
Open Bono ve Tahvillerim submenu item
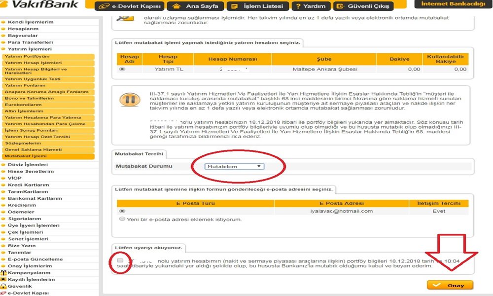[x=48, y=98]
